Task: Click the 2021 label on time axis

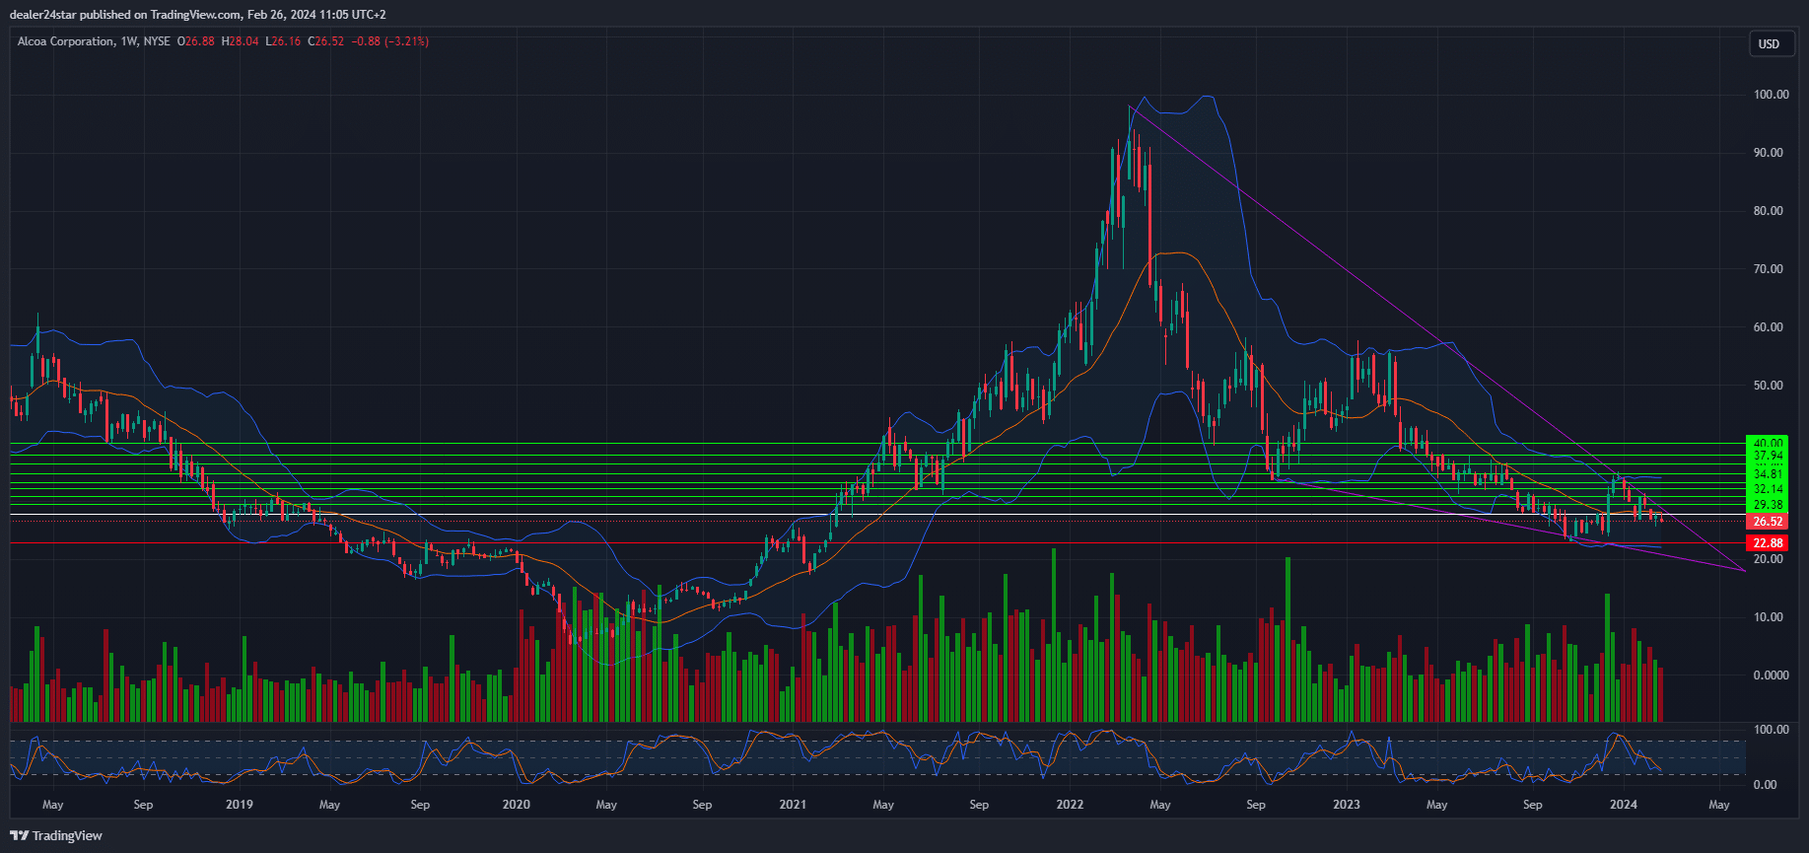Action: coord(793,805)
